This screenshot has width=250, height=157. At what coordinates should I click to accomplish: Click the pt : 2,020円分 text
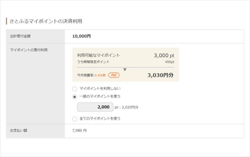[x=127, y=107]
